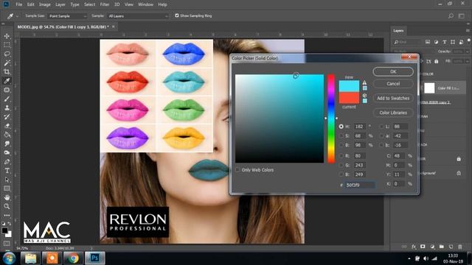Select the Hand tool
472x265 pixels.
[7, 197]
